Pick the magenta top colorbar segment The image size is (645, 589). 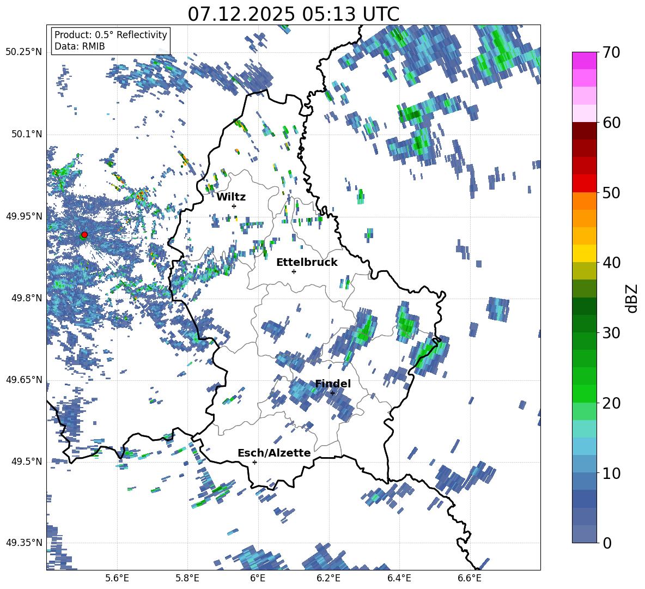(x=584, y=61)
